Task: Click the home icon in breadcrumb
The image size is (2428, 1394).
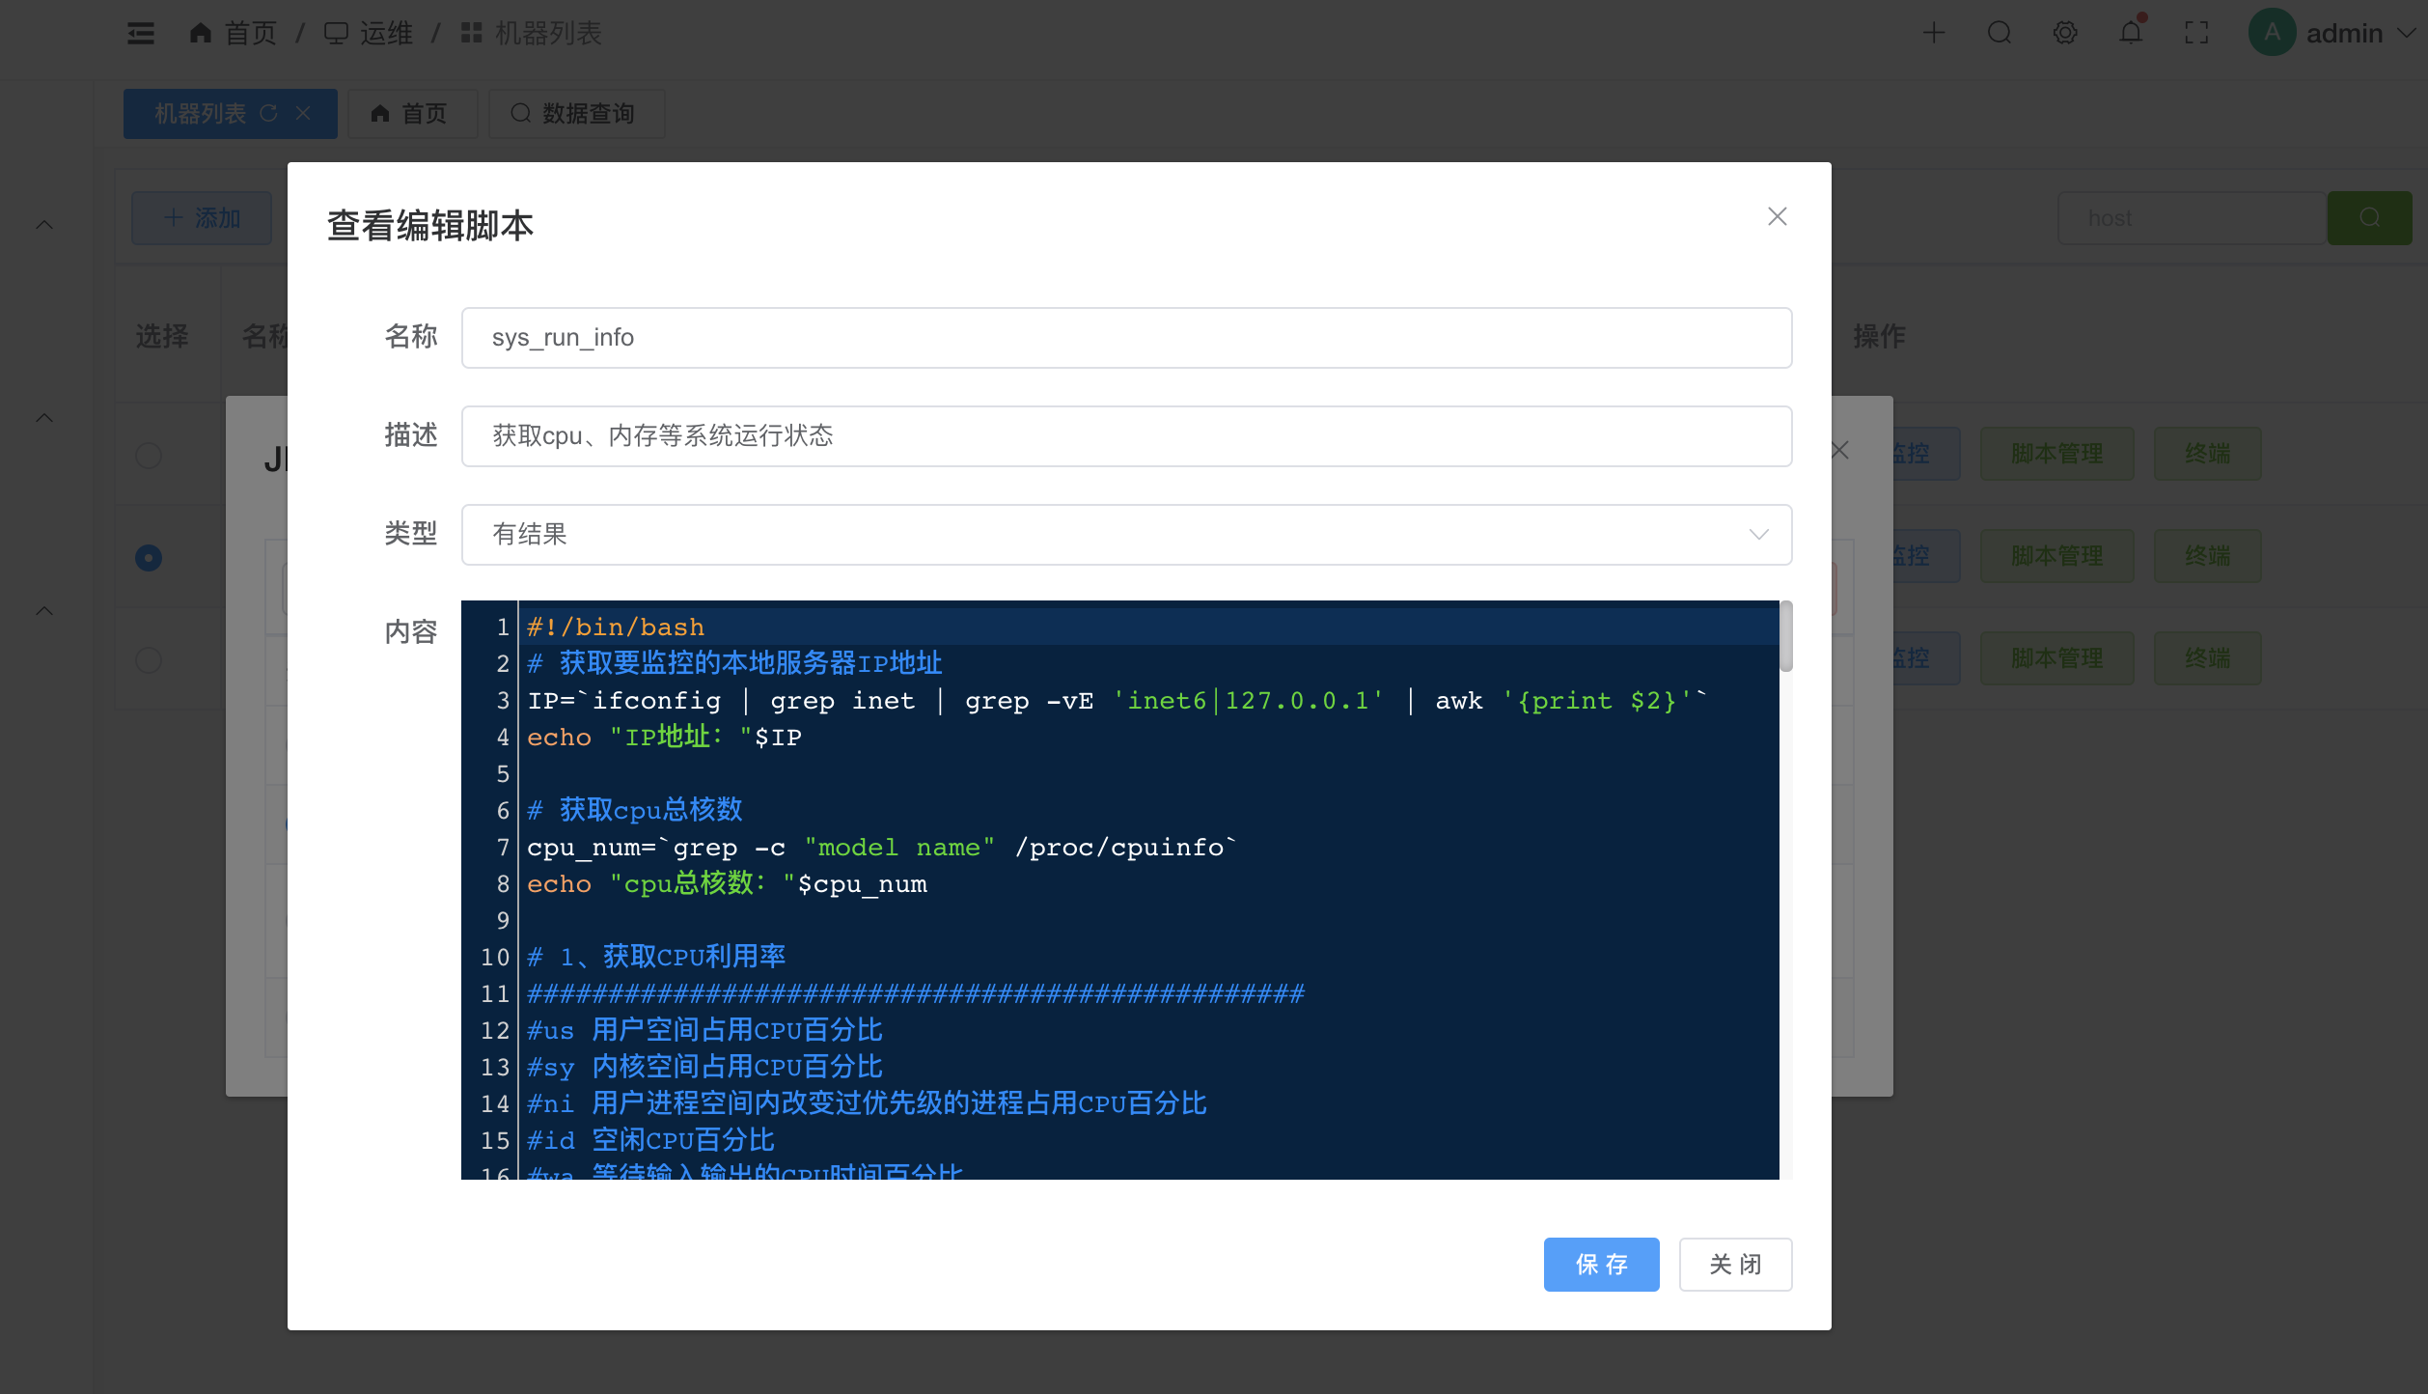Action: tap(201, 34)
